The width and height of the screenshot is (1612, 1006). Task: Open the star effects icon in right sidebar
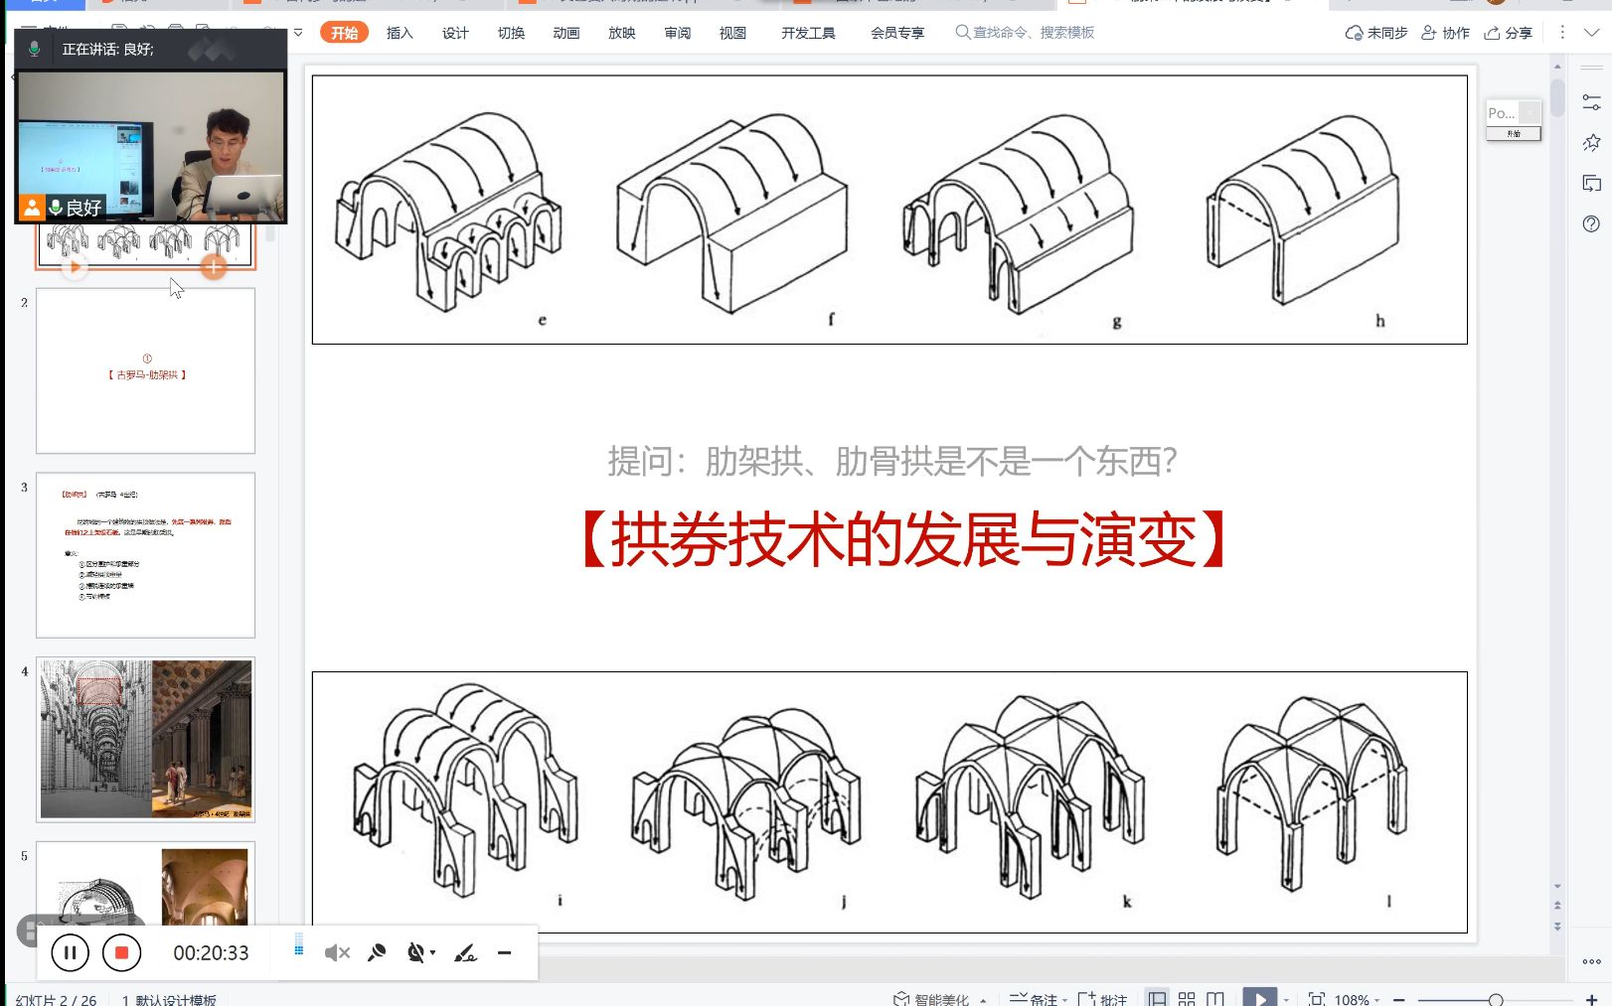[x=1591, y=143]
